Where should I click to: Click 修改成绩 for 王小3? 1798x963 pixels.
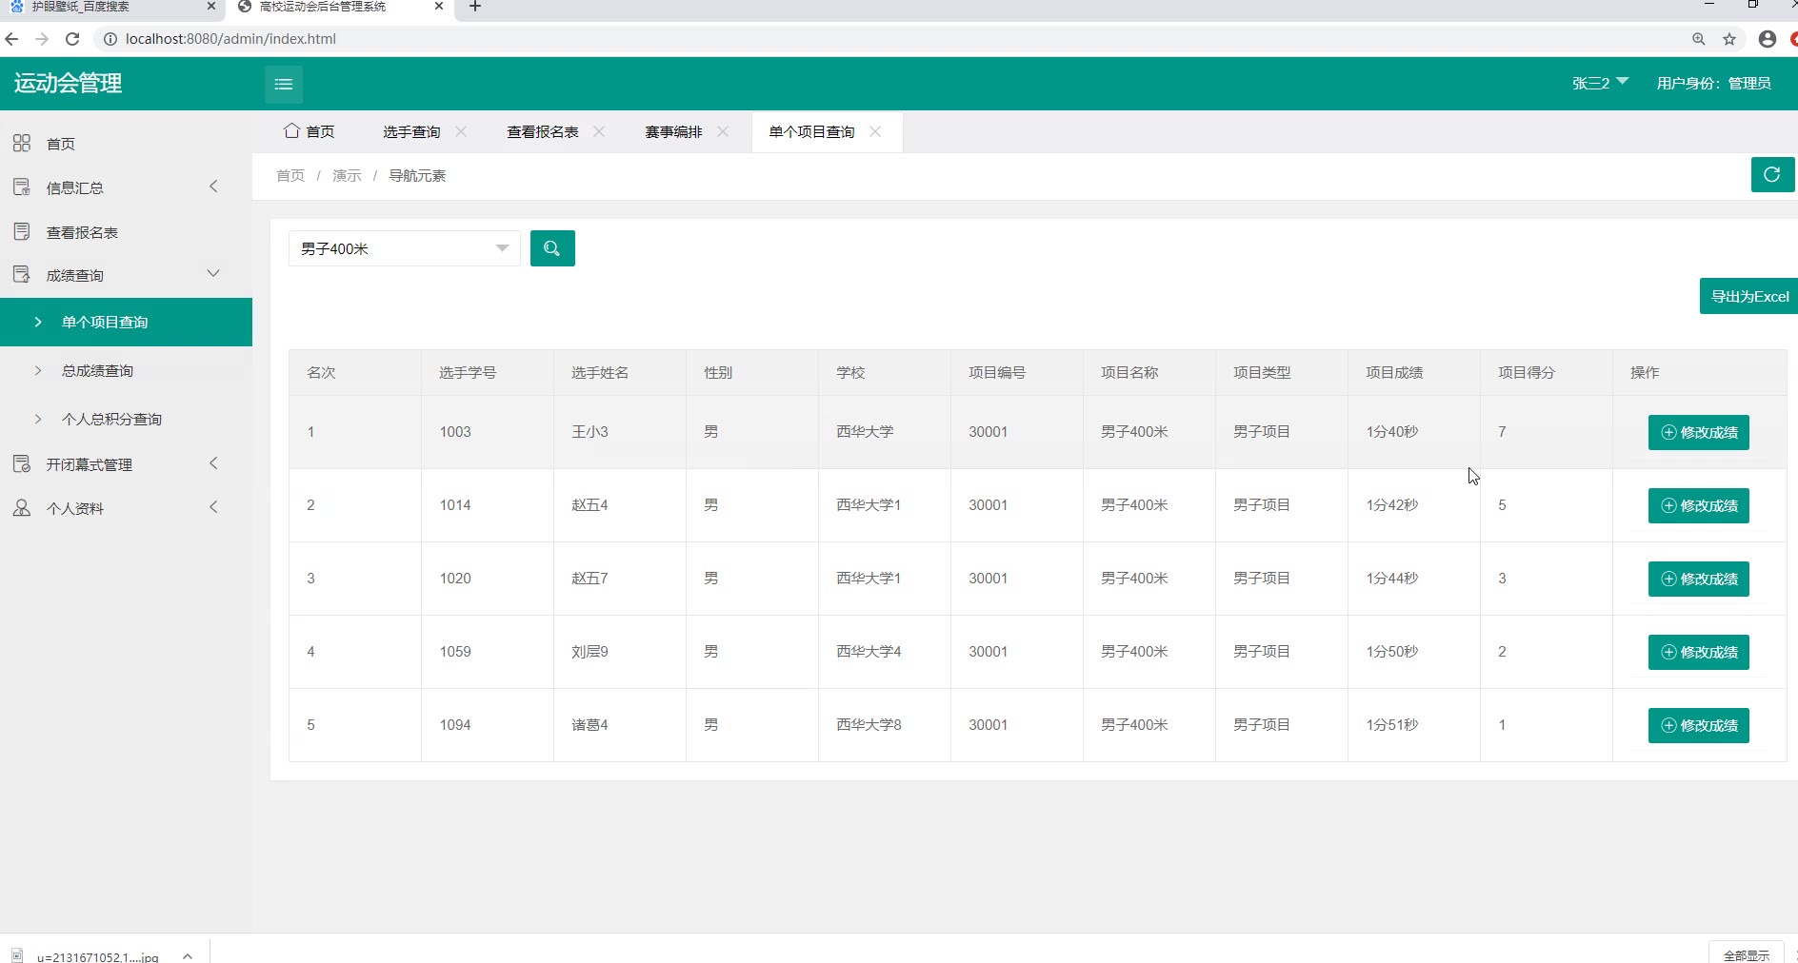1698,432
